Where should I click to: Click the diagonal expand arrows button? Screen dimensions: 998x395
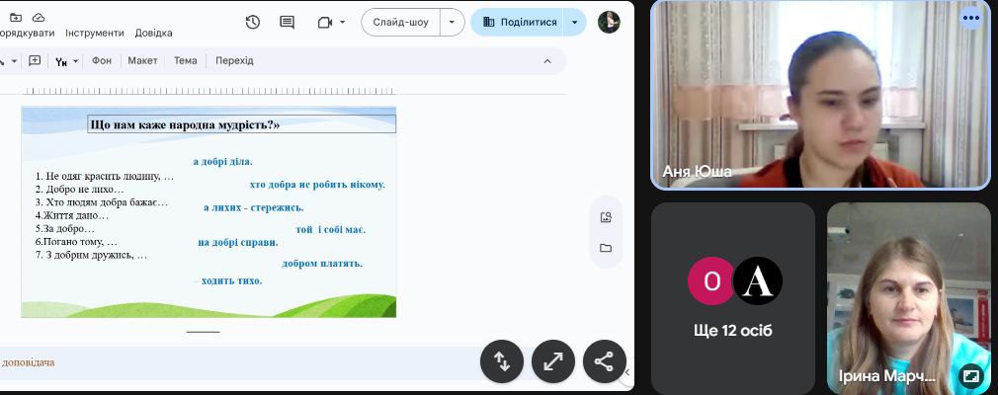(553, 361)
